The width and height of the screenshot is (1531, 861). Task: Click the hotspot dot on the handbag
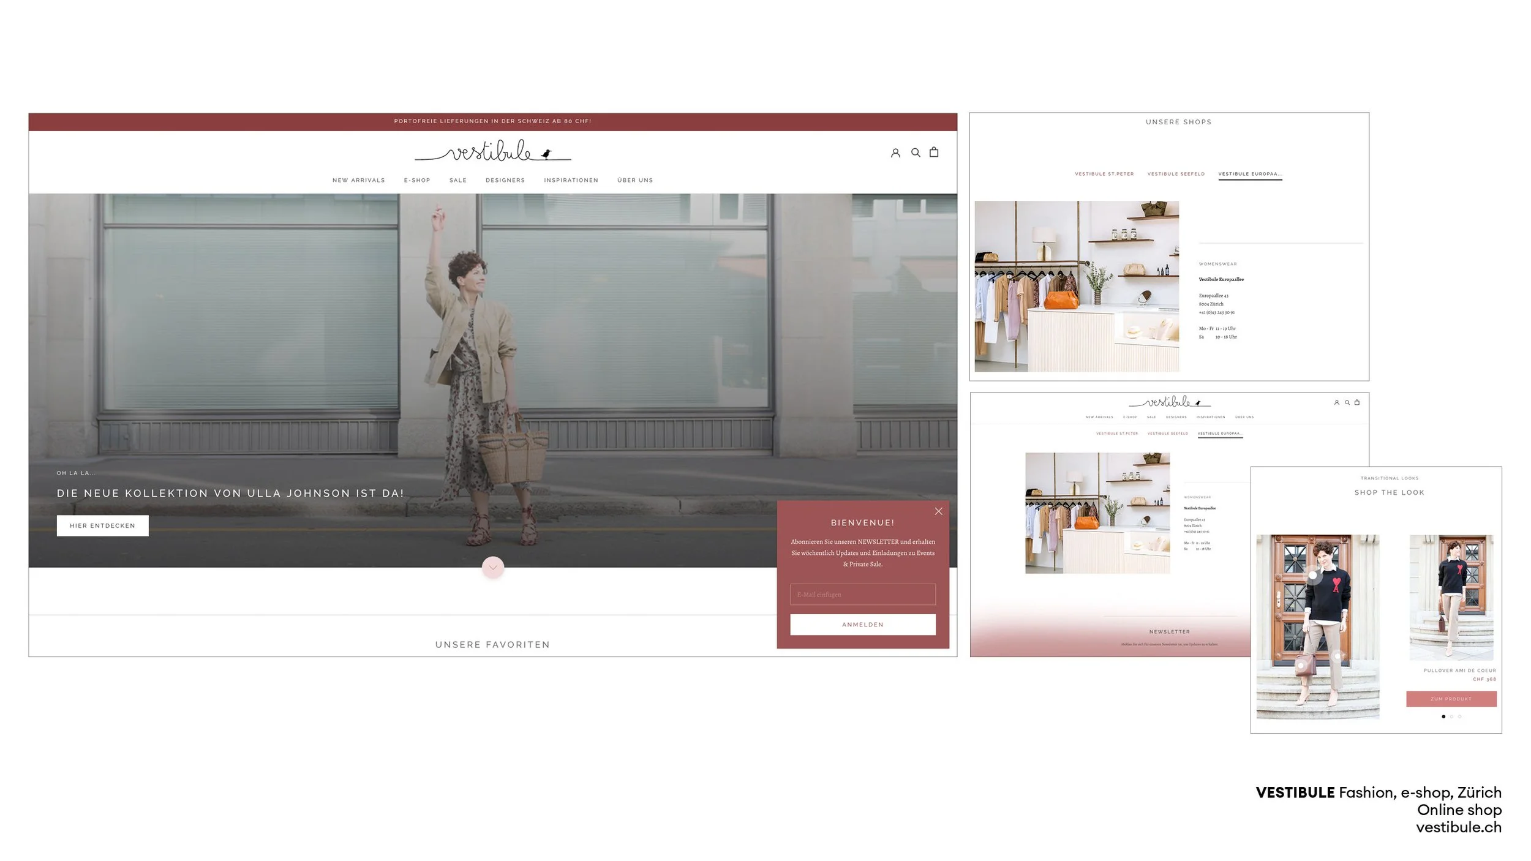1301,665
